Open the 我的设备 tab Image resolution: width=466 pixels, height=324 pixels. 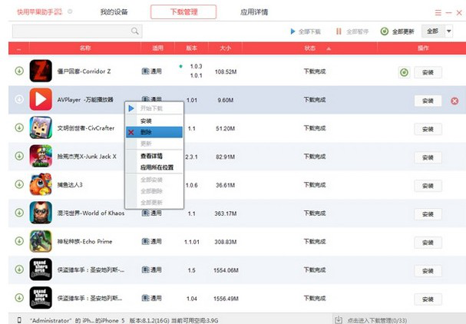[x=114, y=12]
